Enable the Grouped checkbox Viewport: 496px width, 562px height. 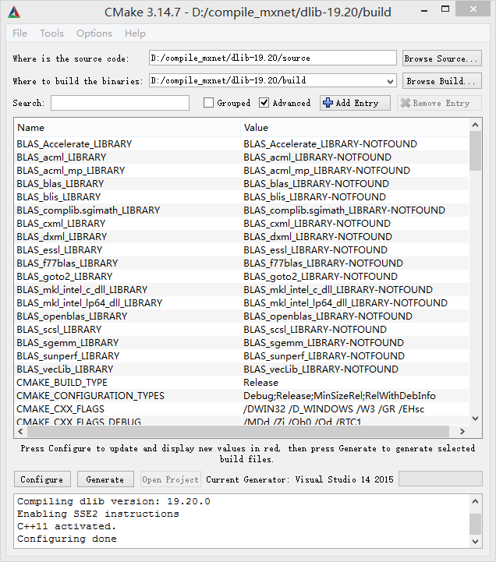click(208, 103)
